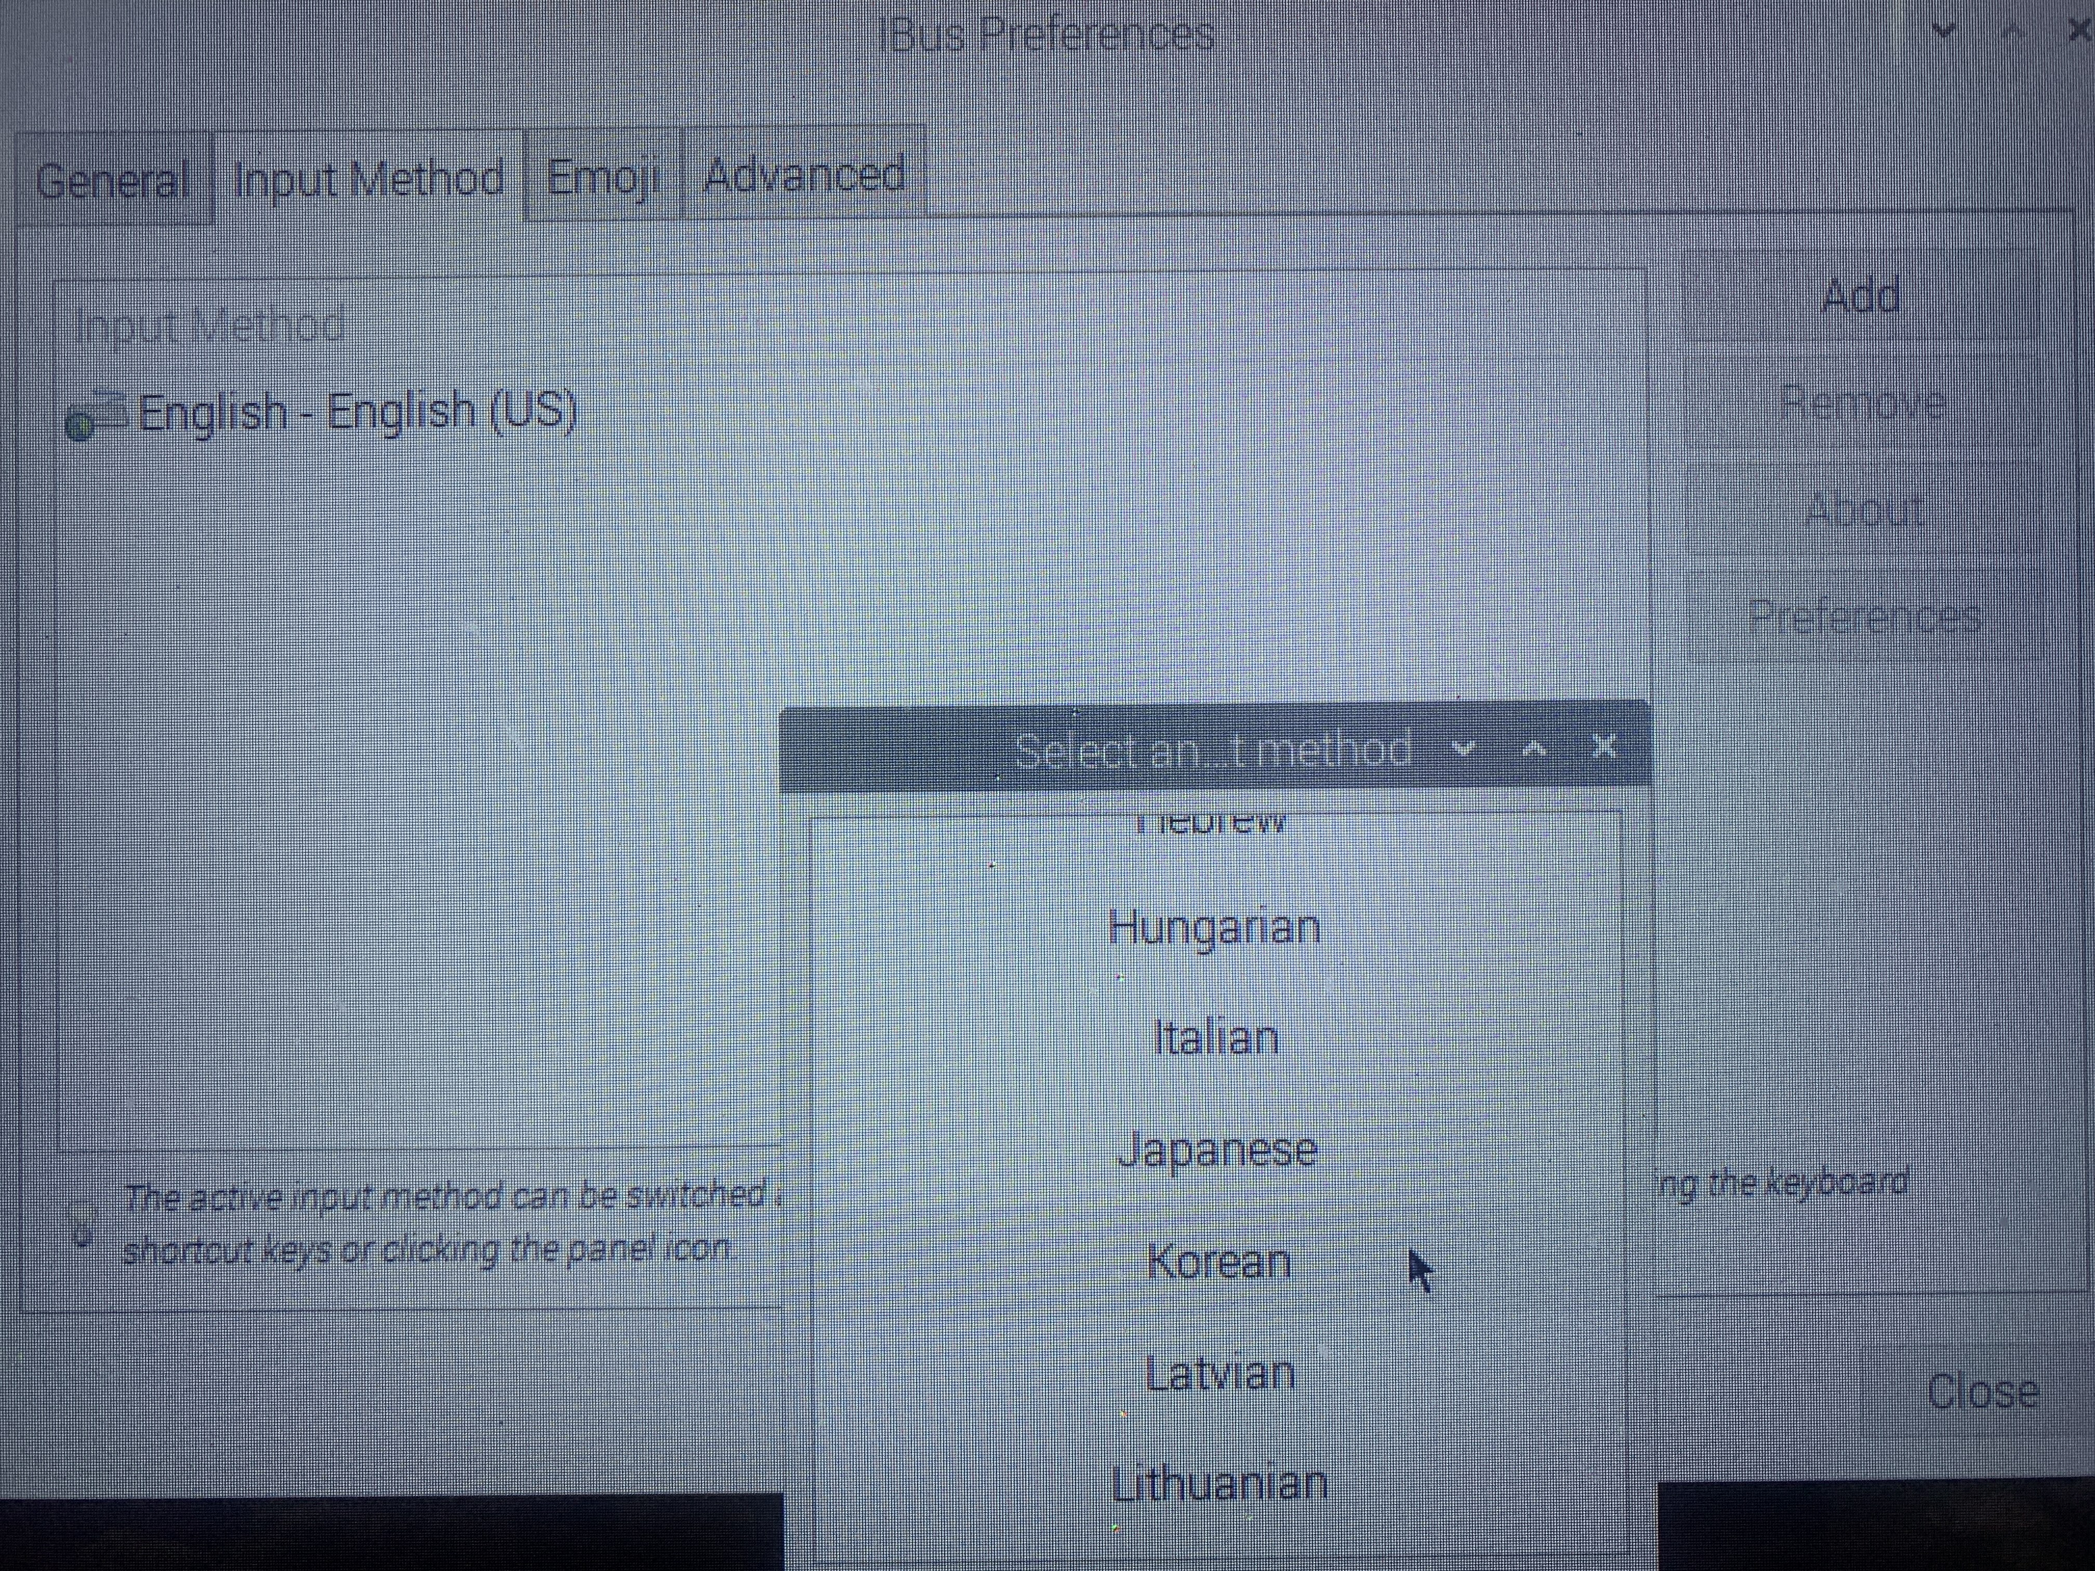Image resolution: width=2095 pixels, height=1571 pixels.
Task: Open the Emoji tab
Action: 602,177
